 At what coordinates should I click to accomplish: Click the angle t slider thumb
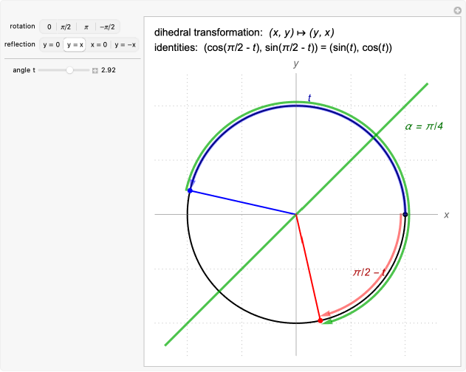pyautogui.click(x=69, y=70)
